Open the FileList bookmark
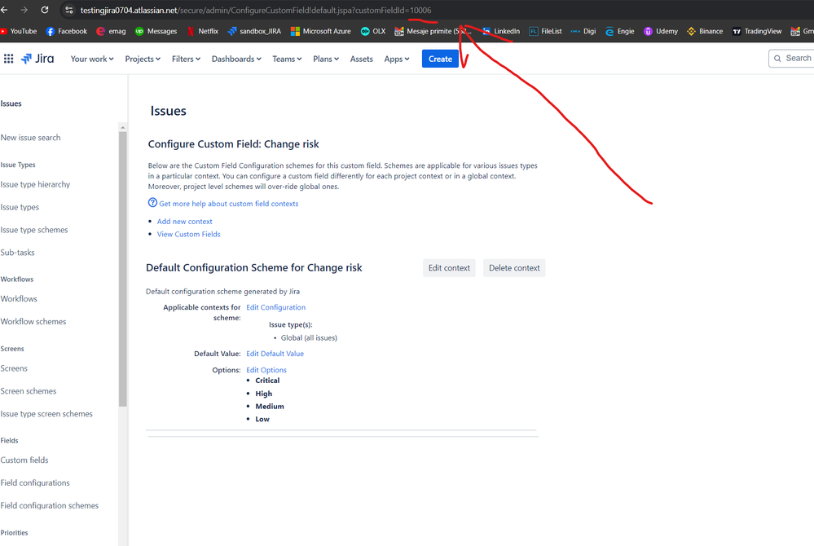The image size is (814, 546). pyautogui.click(x=546, y=31)
